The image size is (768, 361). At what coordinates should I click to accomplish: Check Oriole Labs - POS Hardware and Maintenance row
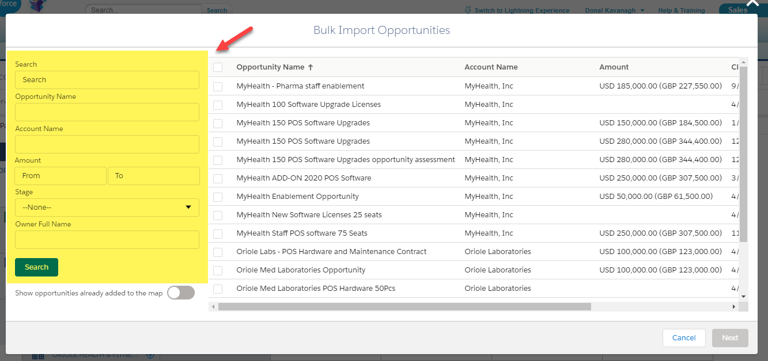click(218, 252)
